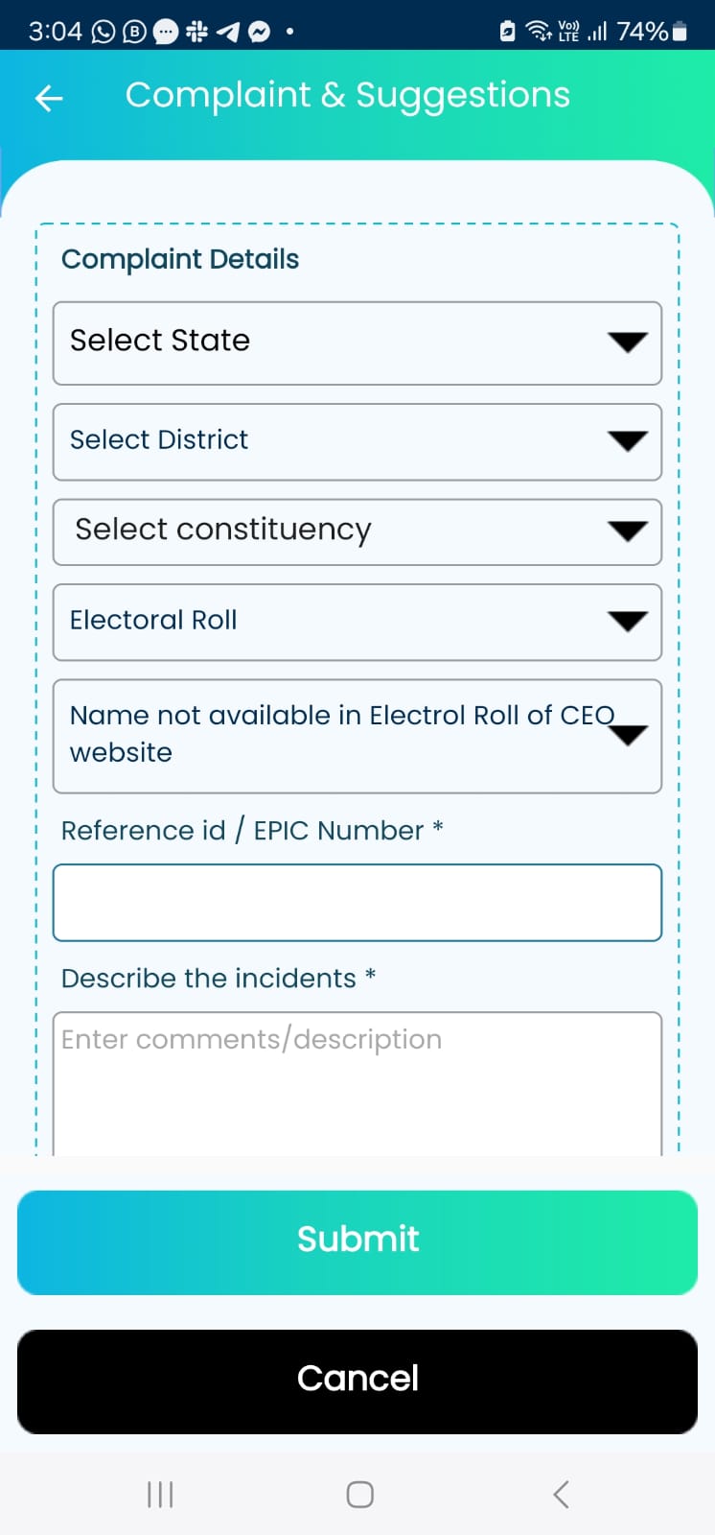
Task: Tap the back arrow in header
Action: [x=49, y=98]
